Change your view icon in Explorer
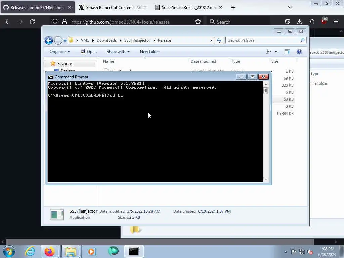 point(269,52)
